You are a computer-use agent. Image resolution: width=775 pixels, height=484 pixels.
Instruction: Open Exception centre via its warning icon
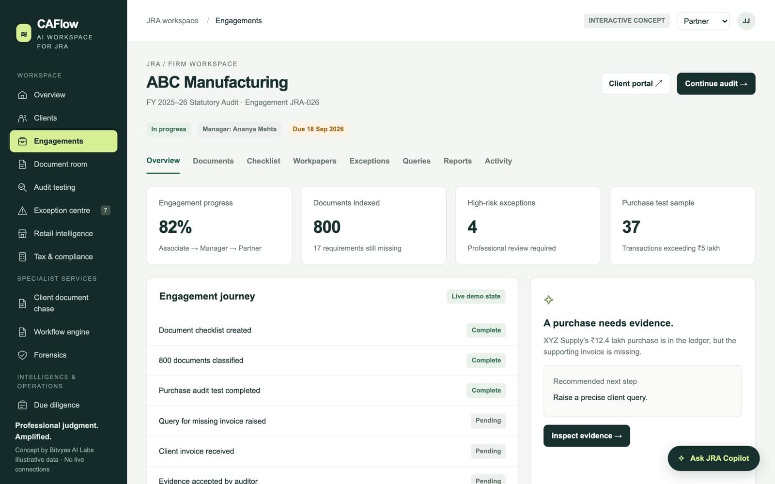[22, 211]
